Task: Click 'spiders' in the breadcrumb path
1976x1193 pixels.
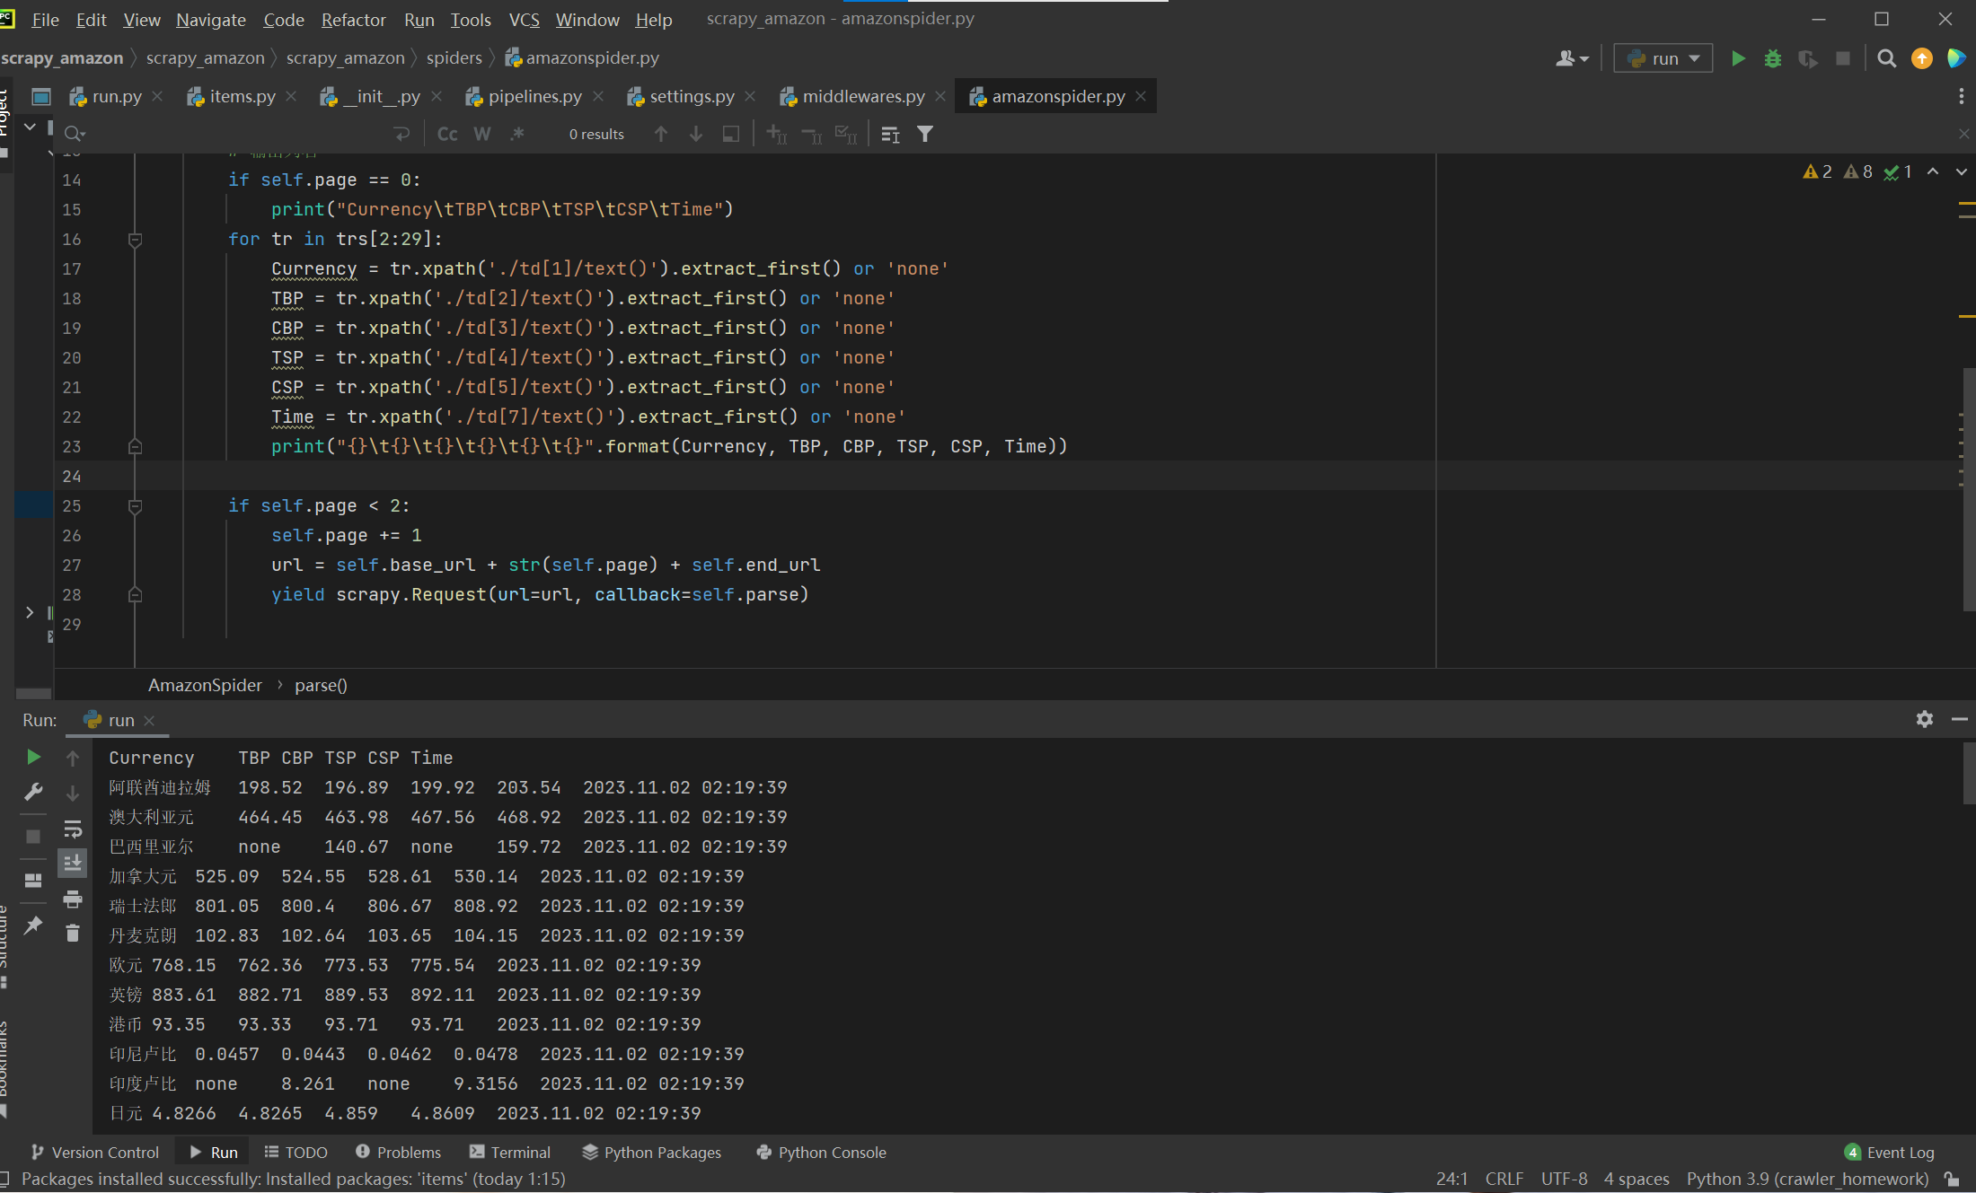Action: (454, 57)
